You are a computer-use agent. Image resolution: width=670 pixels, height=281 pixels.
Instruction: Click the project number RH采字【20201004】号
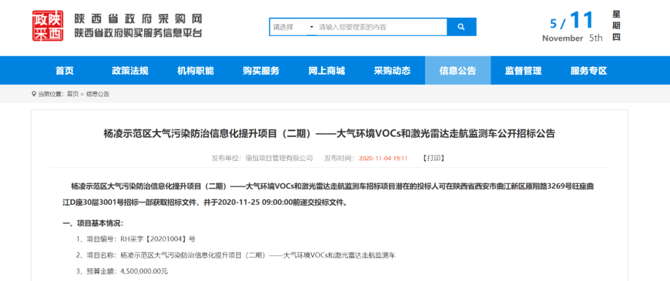tap(158, 239)
